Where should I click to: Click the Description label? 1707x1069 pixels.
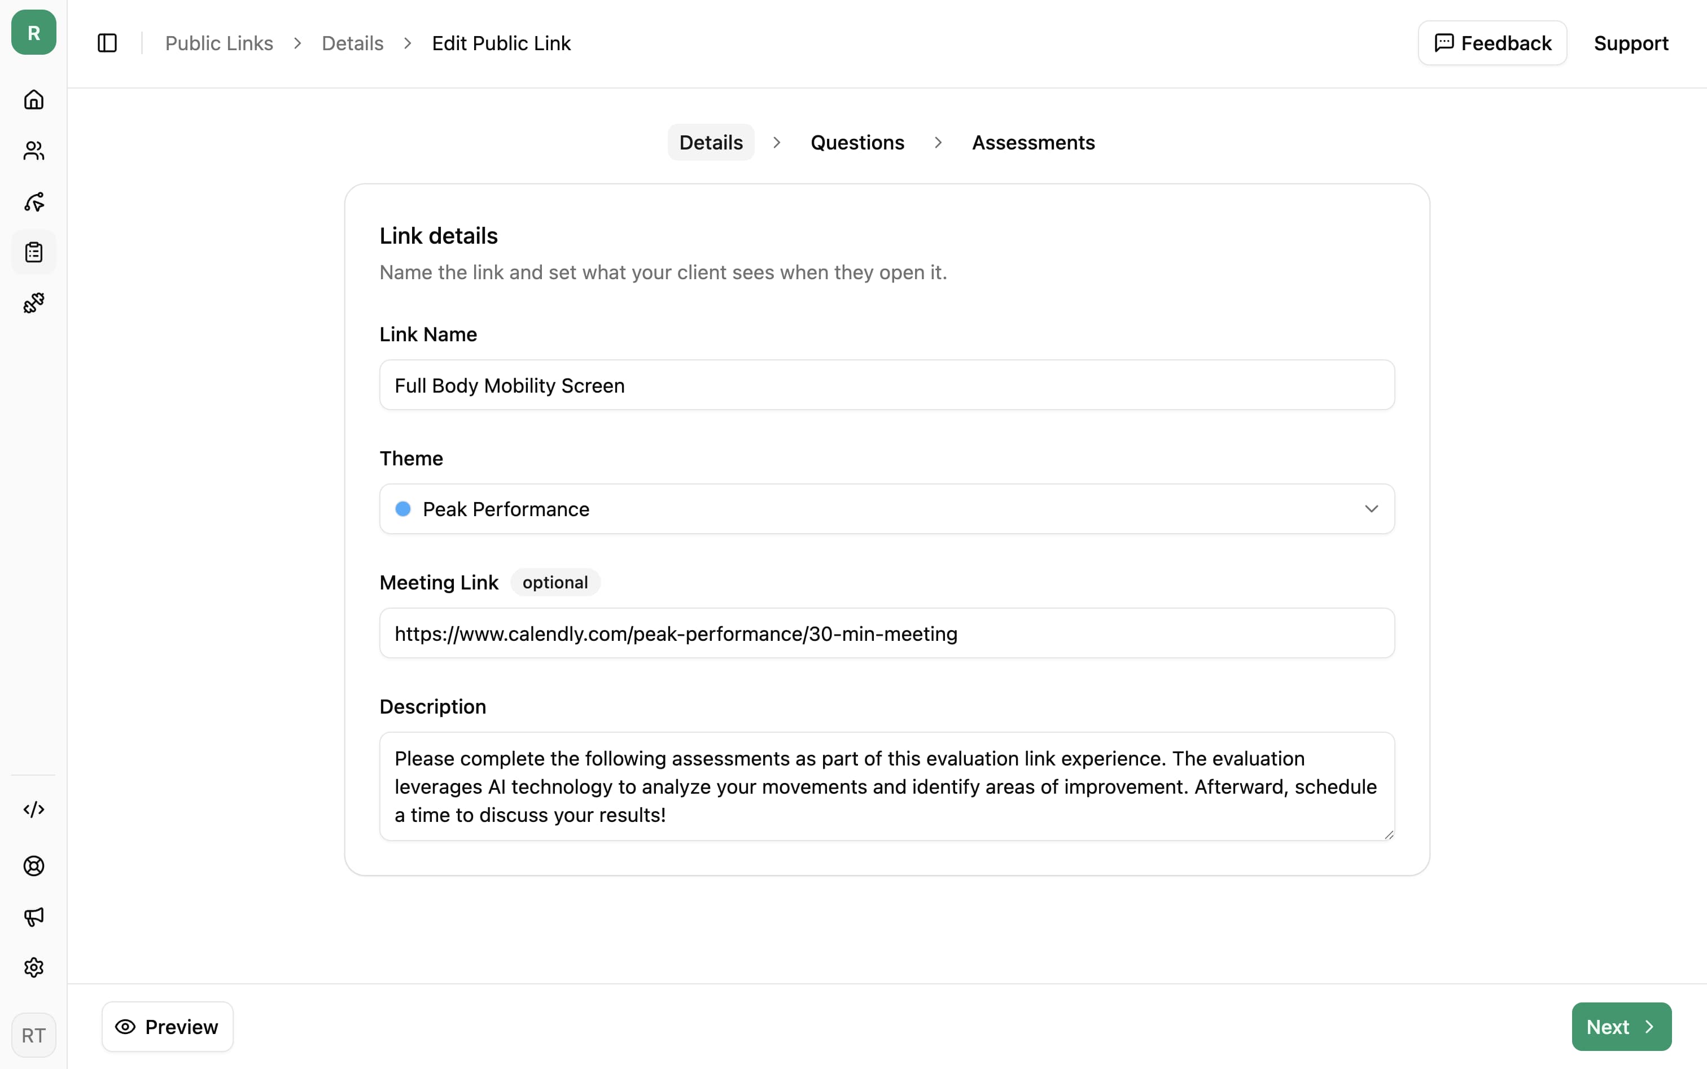click(433, 707)
